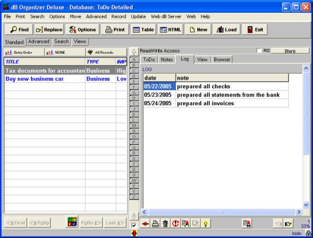Switch to the Notes tab

pos(167,60)
